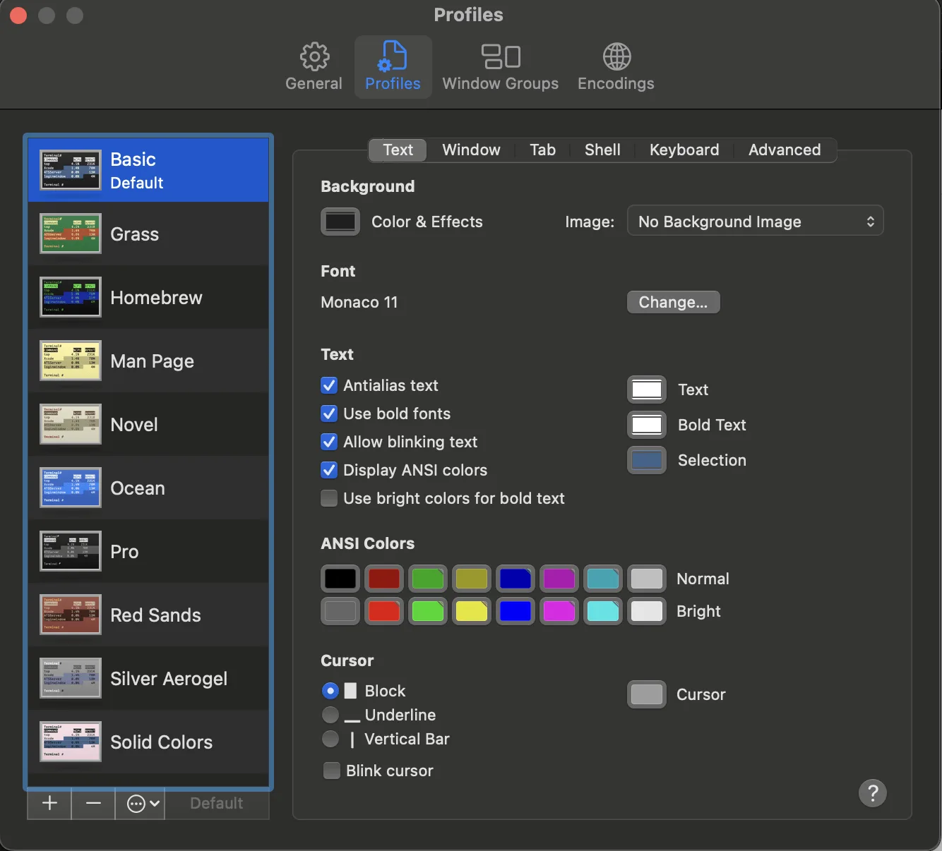Add a new terminal profile
Image resolution: width=942 pixels, height=851 pixels.
click(x=48, y=804)
